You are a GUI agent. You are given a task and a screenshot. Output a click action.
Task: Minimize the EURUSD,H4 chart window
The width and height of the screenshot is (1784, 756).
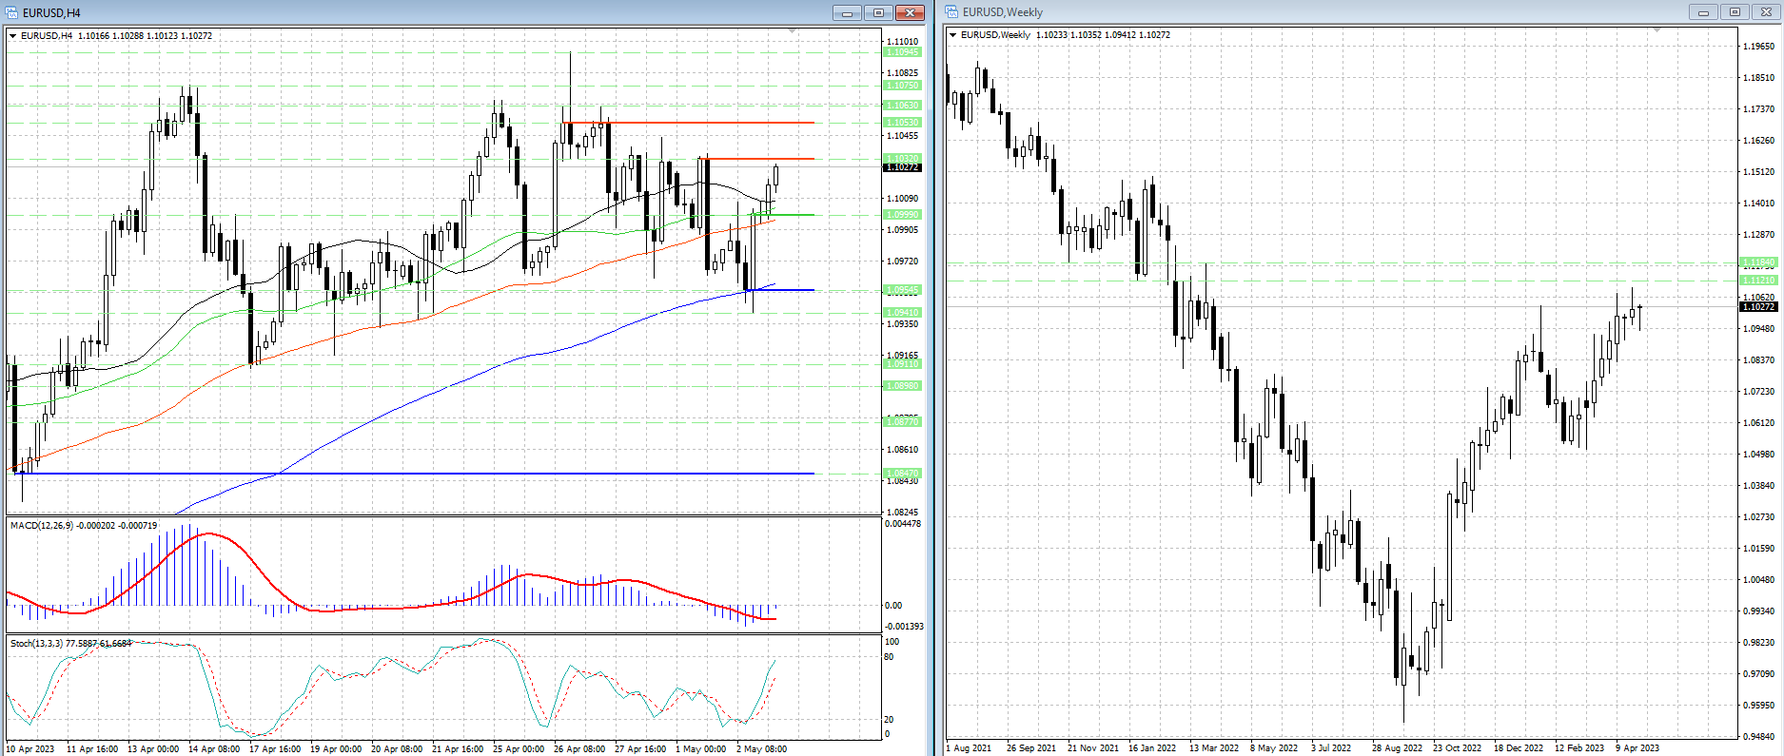[x=846, y=12]
